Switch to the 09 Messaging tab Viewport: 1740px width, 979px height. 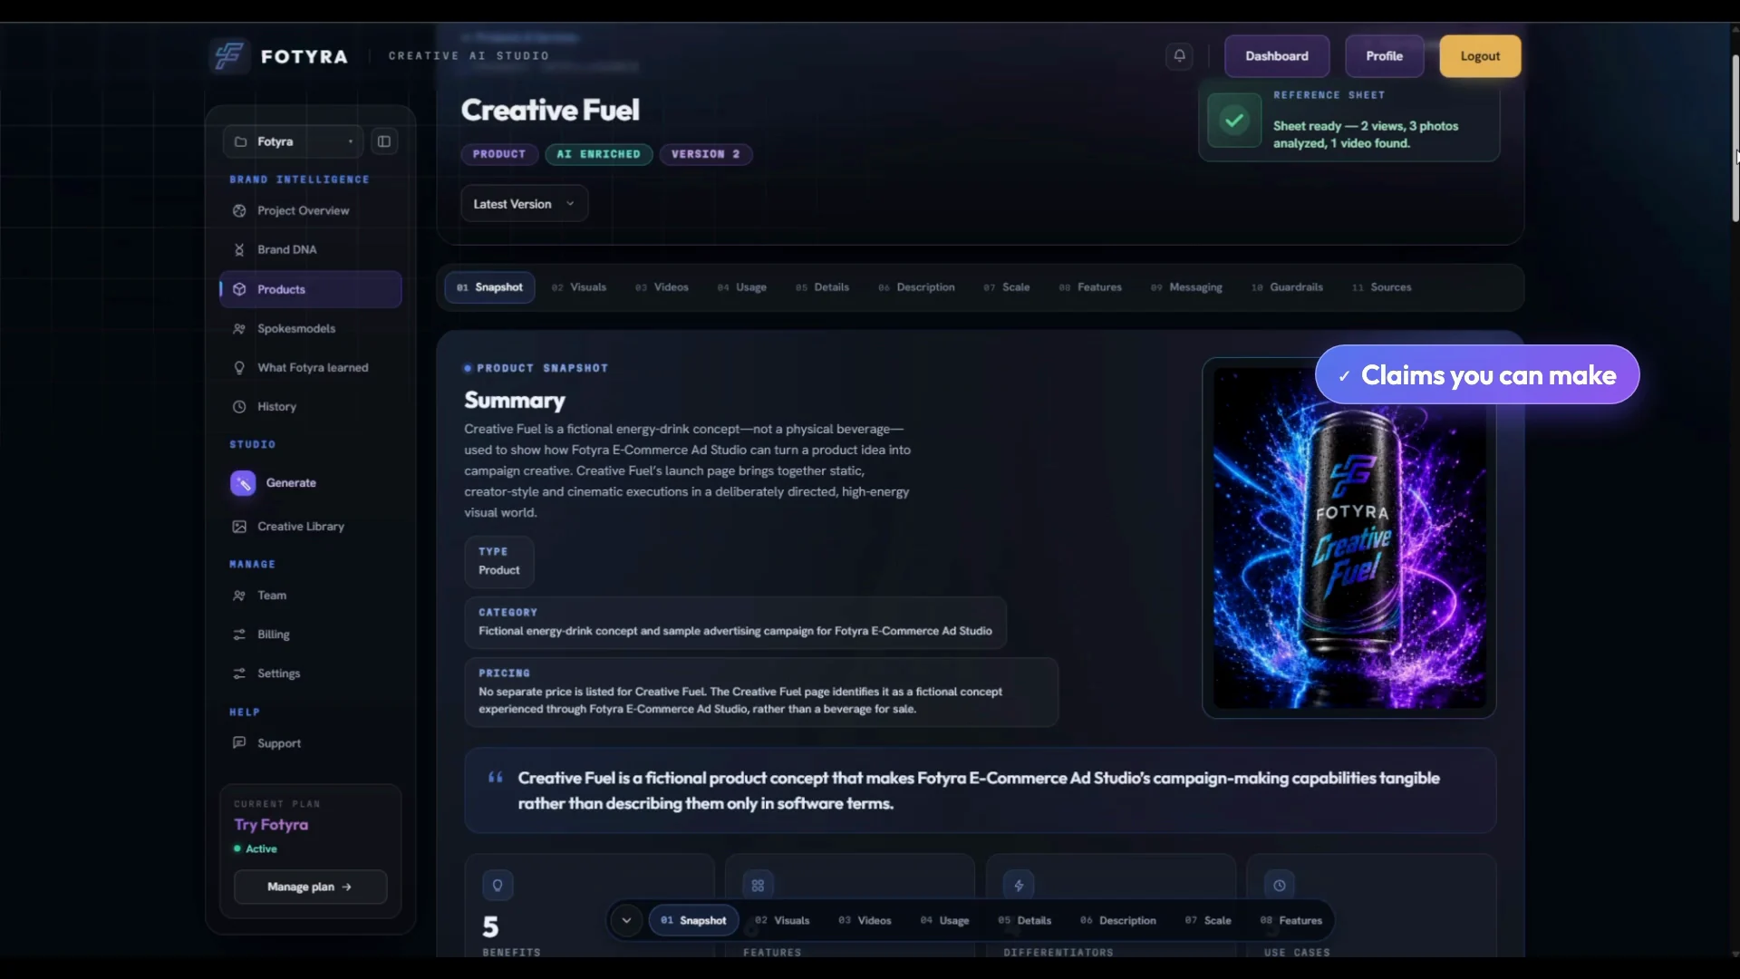[1186, 287]
